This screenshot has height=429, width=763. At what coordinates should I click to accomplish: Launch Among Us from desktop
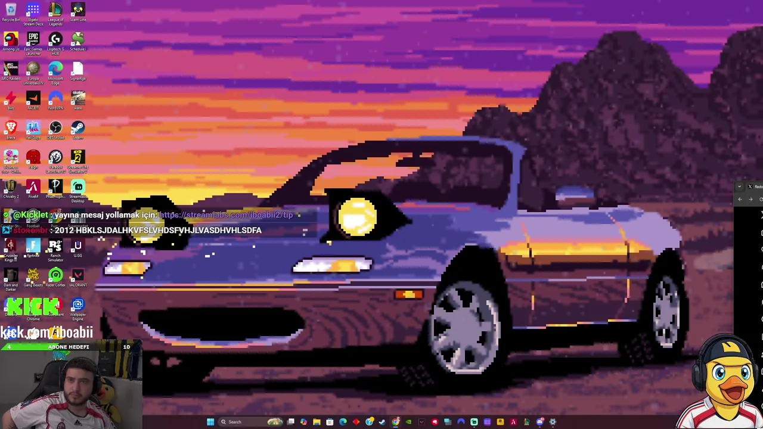(11, 41)
